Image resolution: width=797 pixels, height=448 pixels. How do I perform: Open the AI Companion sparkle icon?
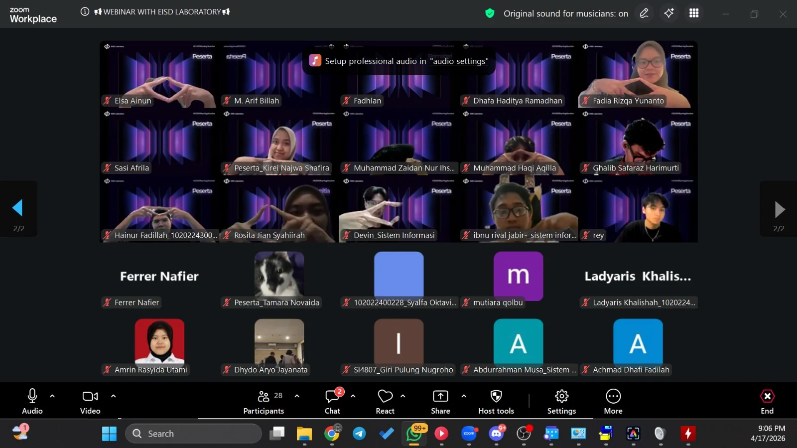669,13
